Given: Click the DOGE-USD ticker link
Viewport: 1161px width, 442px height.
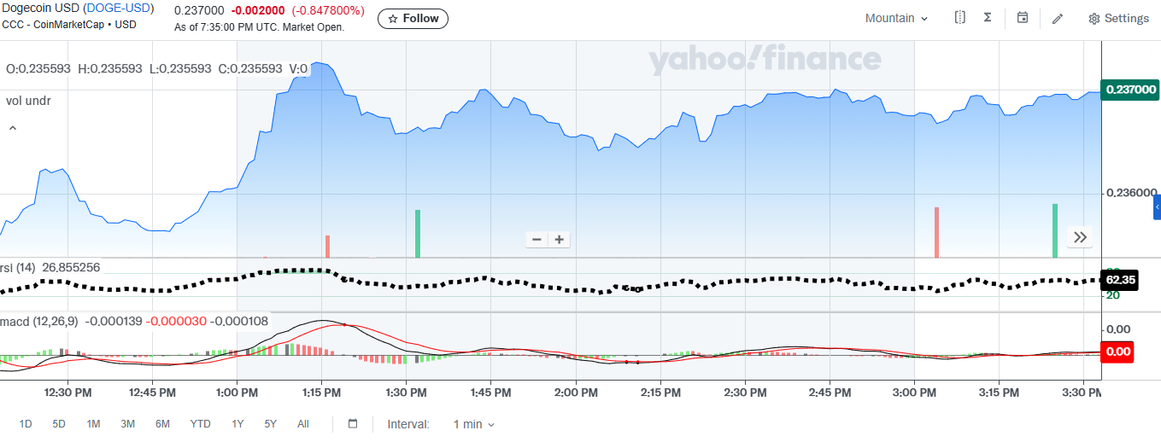Looking at the screenshot, I should [118, 9].
